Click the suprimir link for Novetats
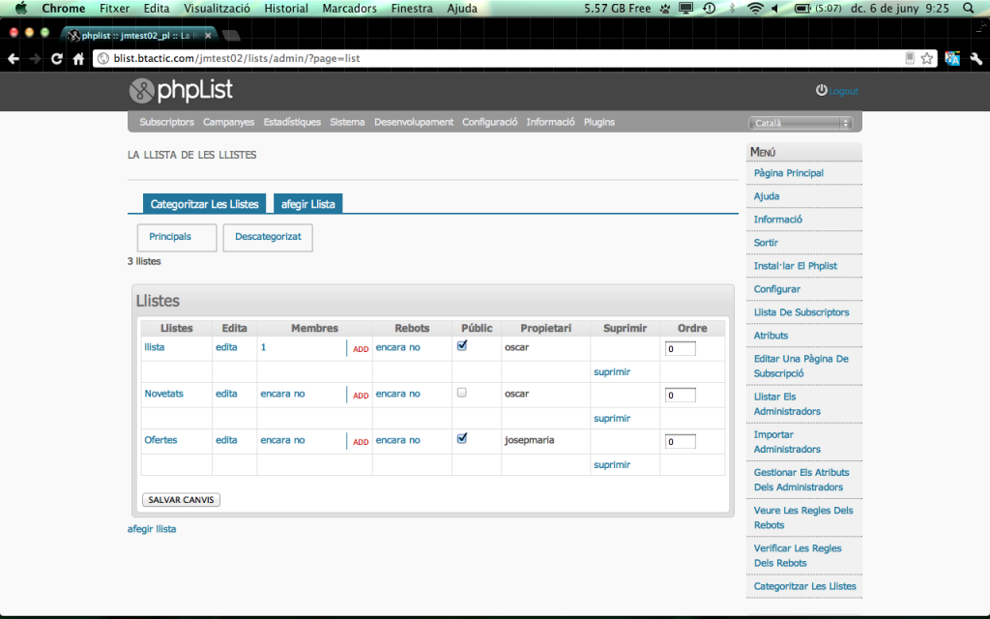 coord(611,418)
